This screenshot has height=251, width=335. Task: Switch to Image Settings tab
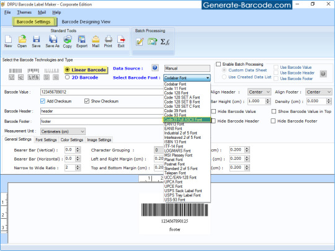click(99, 140)
